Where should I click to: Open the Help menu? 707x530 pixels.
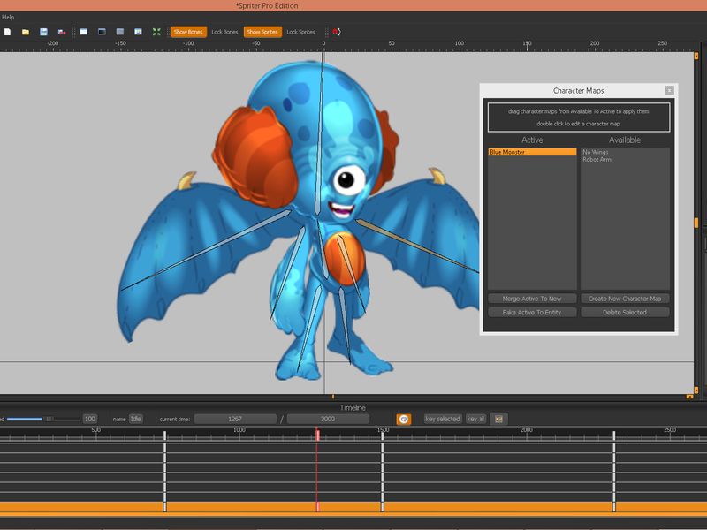click(8, 17)
